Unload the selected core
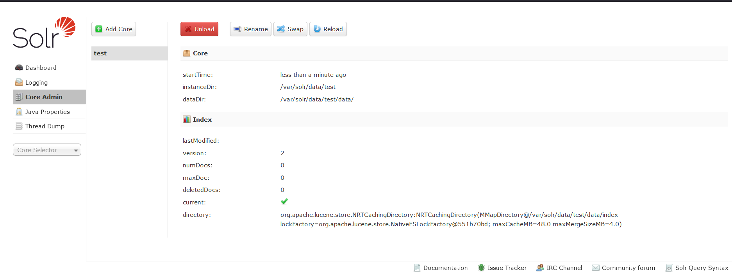Viewport: 732px width, 275px height. pyautogui.click(x=199, y=29)
